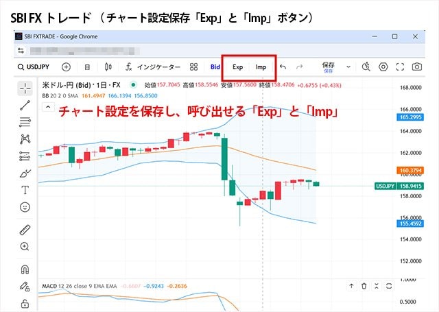Open the emoji icons tool
439x312 pixels.
click(x=25, y=207)
